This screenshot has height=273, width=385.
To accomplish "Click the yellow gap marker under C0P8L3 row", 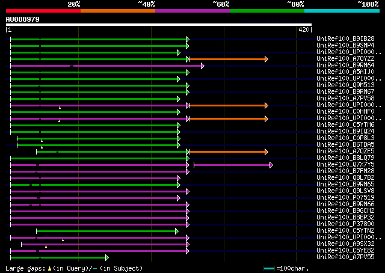I will click(x=42, y=141).
